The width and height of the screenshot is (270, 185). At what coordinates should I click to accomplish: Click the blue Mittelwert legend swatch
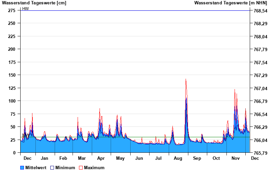pos(22,168)
